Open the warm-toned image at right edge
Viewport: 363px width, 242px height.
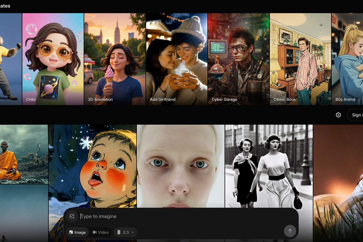[338, 183]
